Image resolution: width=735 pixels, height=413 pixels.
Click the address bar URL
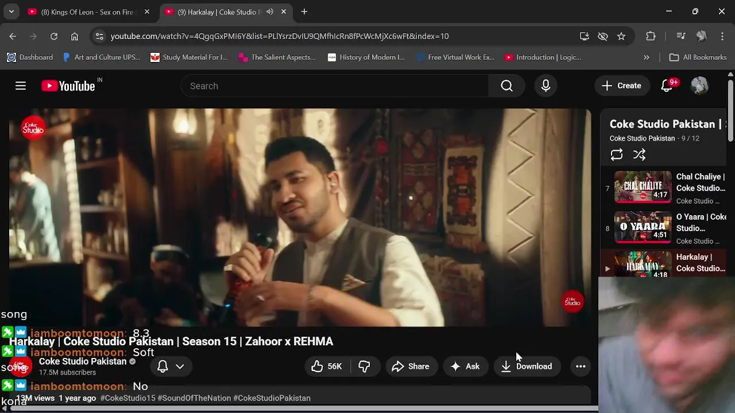[x=280, y=36]
